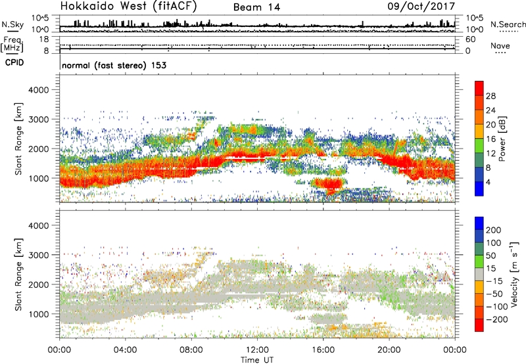Click the '4000' tick on the power panel axis

(39, 90)
